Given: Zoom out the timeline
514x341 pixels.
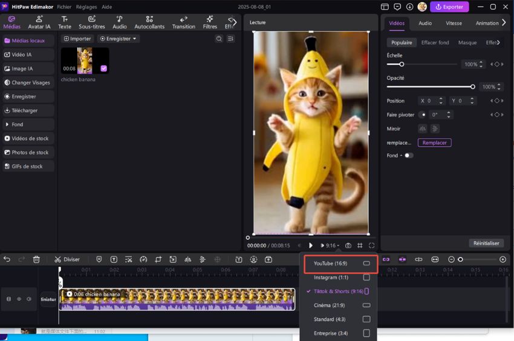Looking at the screenshot, I should point(451,260).
